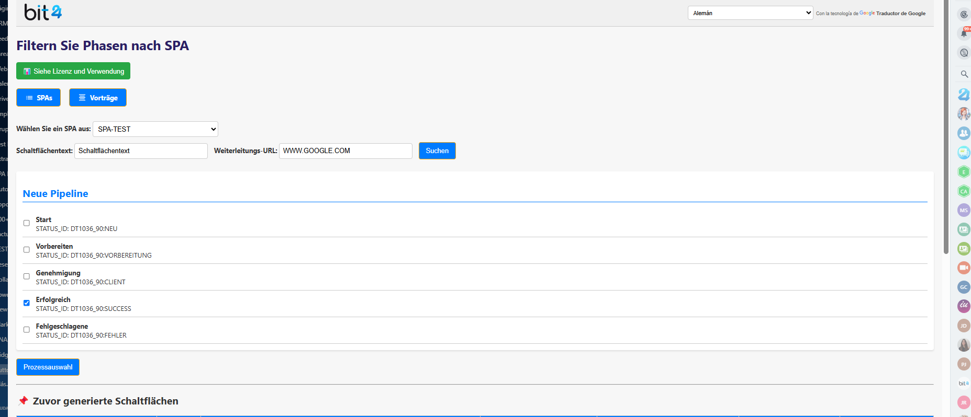Viewport: 971px width, 417px height.
Task: Switch to the SPAs tab button
Action: (38, 98)
